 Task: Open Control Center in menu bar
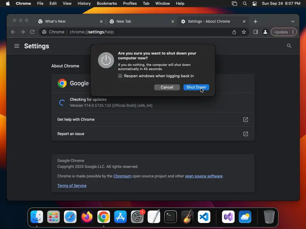(x=255, y=4)
